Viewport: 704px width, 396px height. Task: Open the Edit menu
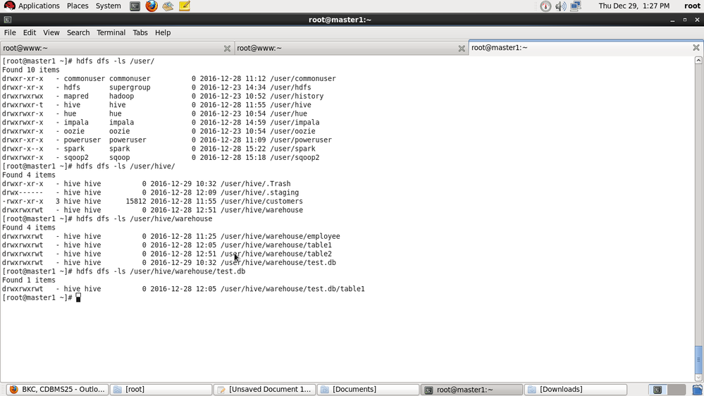(29, 33)
